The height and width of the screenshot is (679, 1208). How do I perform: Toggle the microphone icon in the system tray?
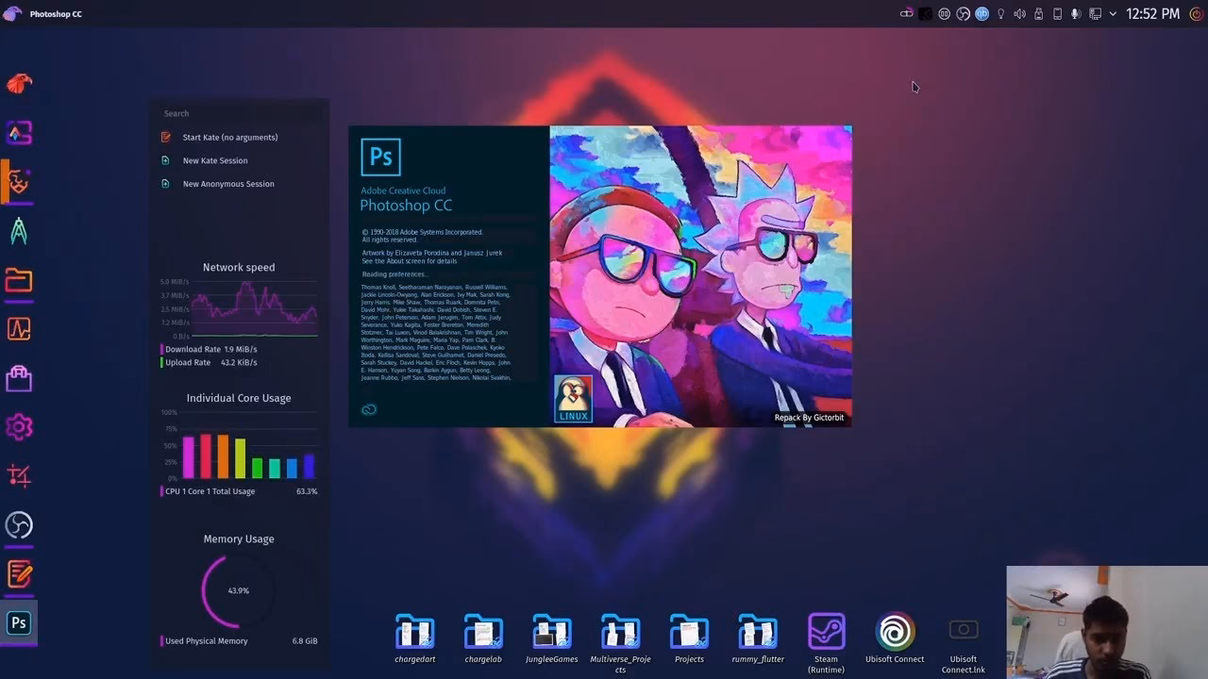(x=1076, y=13)
